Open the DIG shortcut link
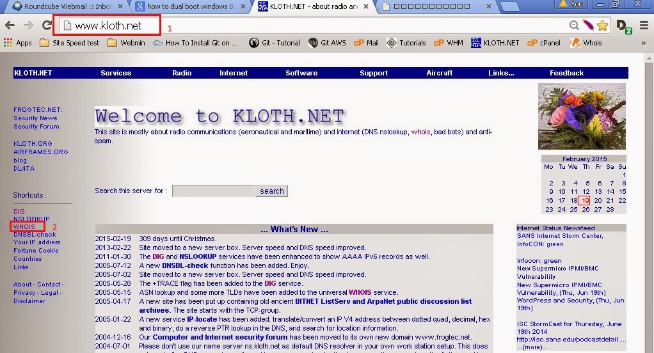The height and width of the screenshot is (353, 654). click(x=19, y=211)
